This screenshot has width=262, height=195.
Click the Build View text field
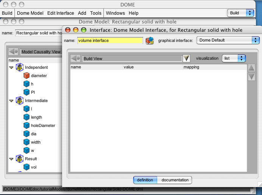pos(133,59)
